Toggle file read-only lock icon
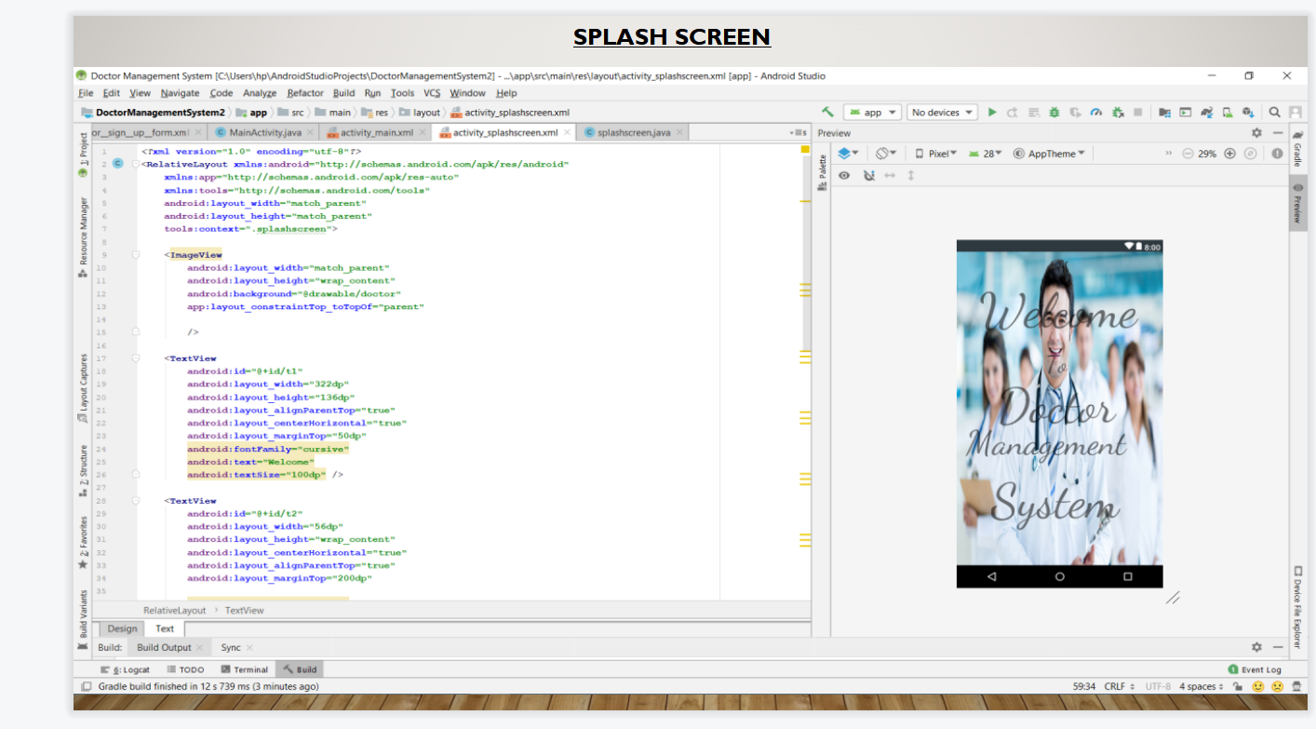The height and width of the screenshot is (729, 1316). 1238,686
